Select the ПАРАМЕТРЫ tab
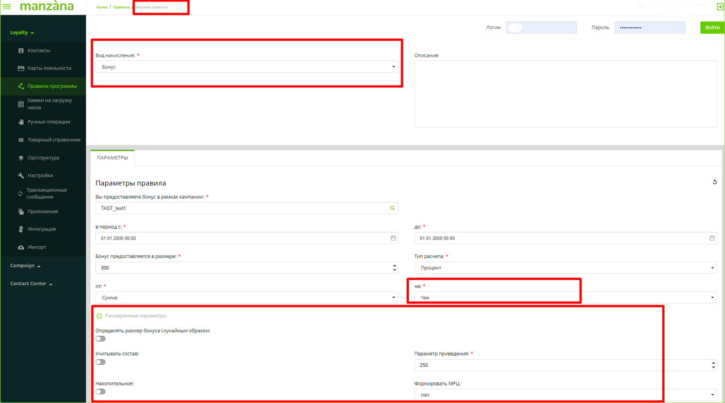725x403 pixels. pos(112,158)
